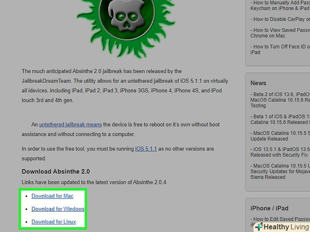Screen dimensions: 310x232
Task: Open MacOS Catalina 10.15.5 Update Released news
Action: pyautogui.click(x=280, y=136)
